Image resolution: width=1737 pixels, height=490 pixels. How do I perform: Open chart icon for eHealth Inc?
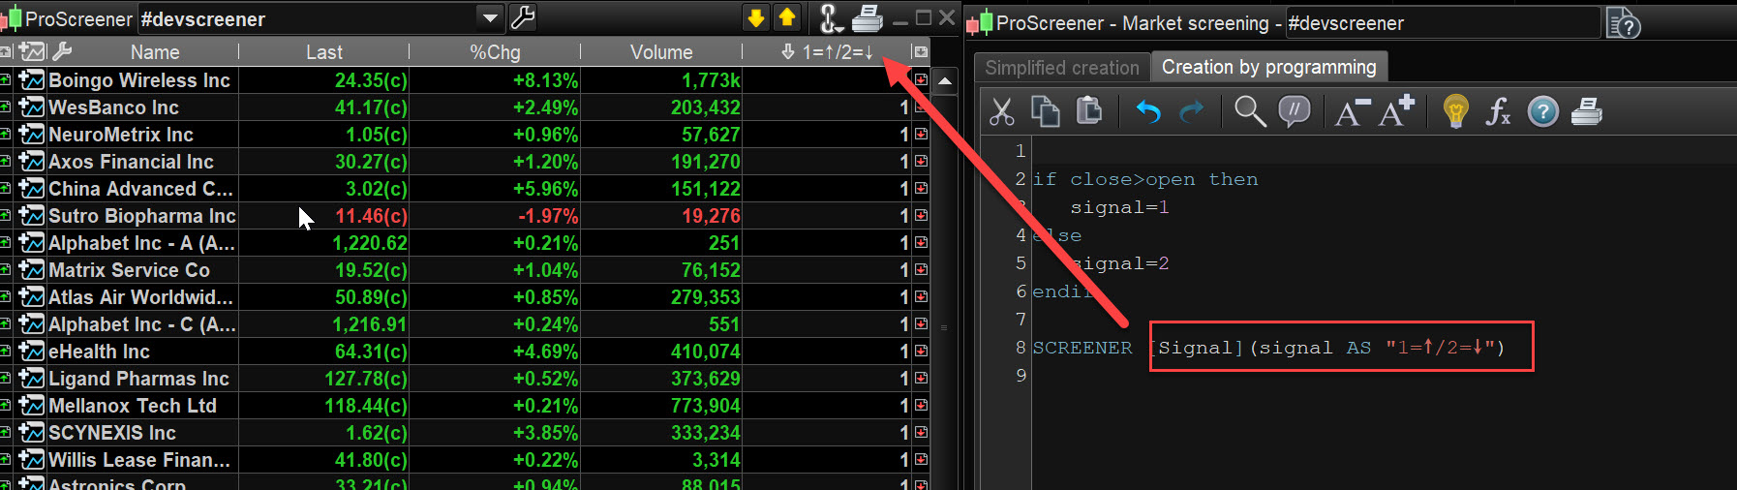32,351
